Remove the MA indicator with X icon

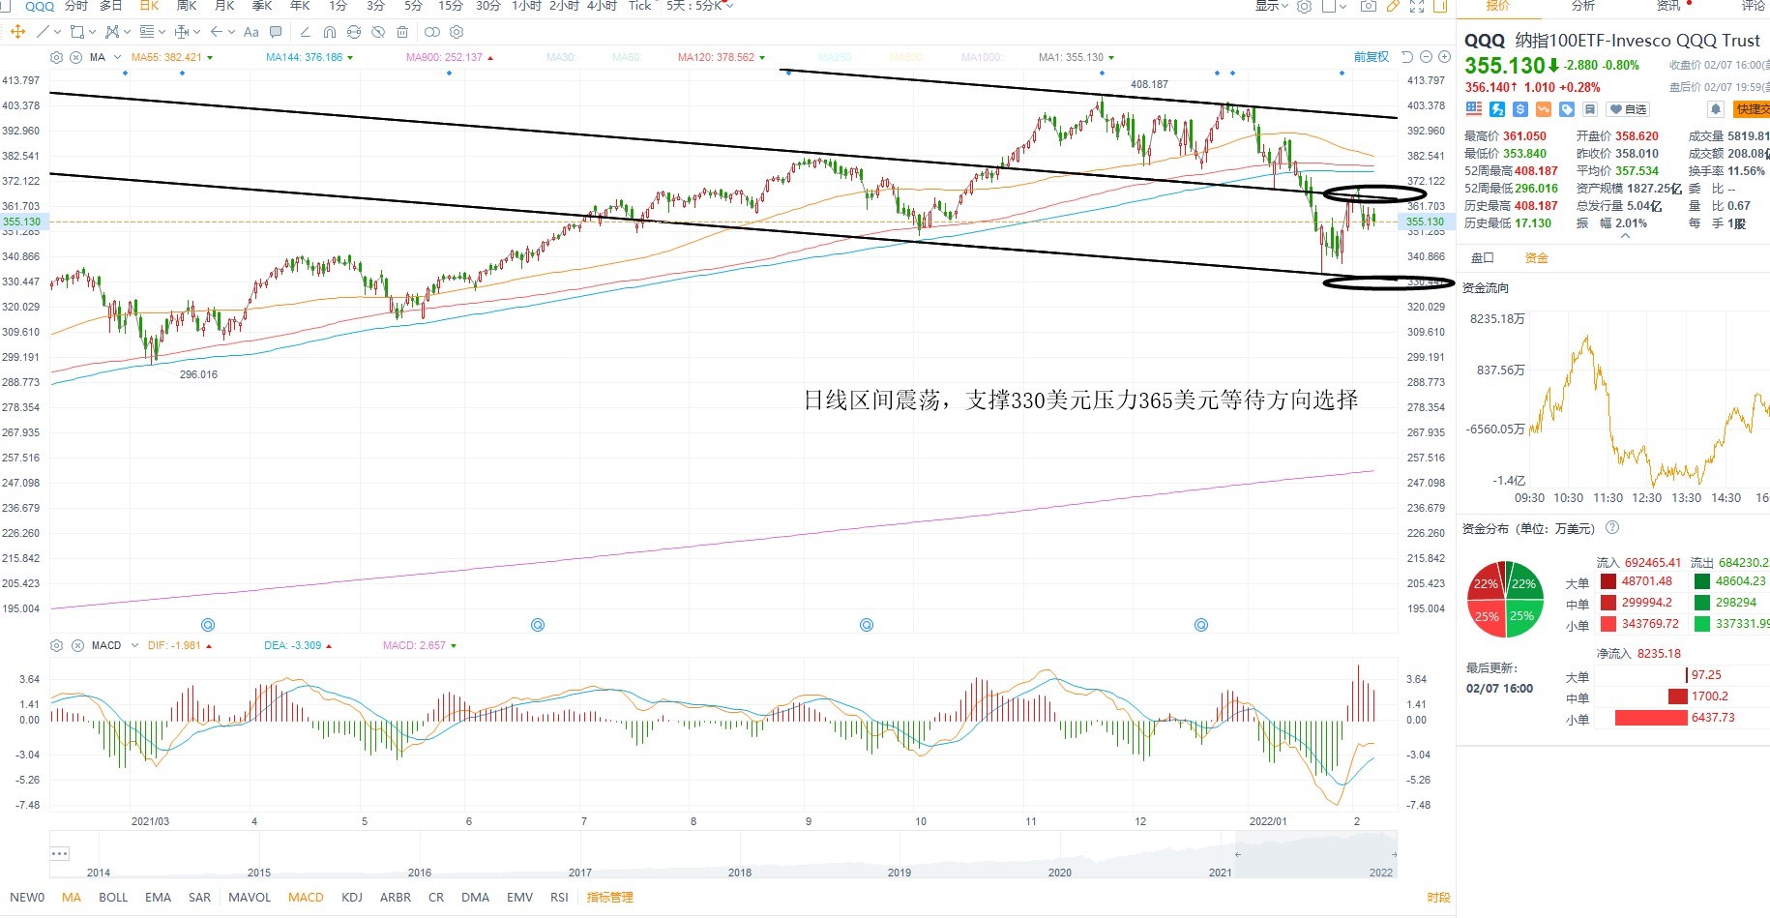click(75, 57)
